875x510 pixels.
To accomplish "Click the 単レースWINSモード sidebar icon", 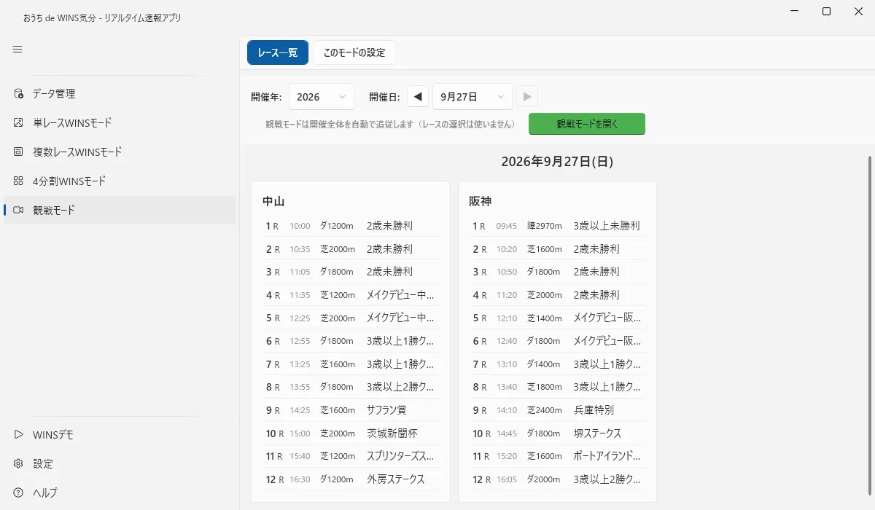I will [x=18, y=122].
